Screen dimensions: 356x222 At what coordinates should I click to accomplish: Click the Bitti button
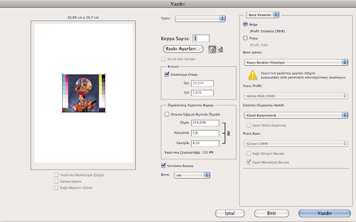tap(271, 213)
